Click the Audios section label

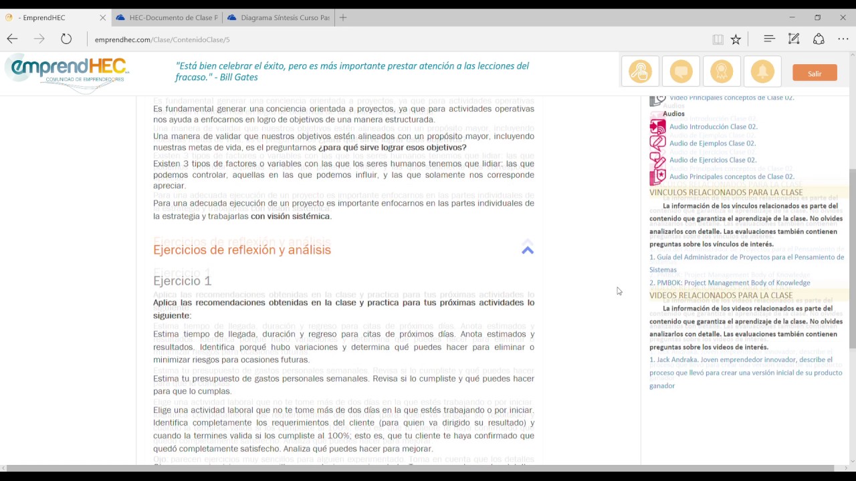point(673,114)
